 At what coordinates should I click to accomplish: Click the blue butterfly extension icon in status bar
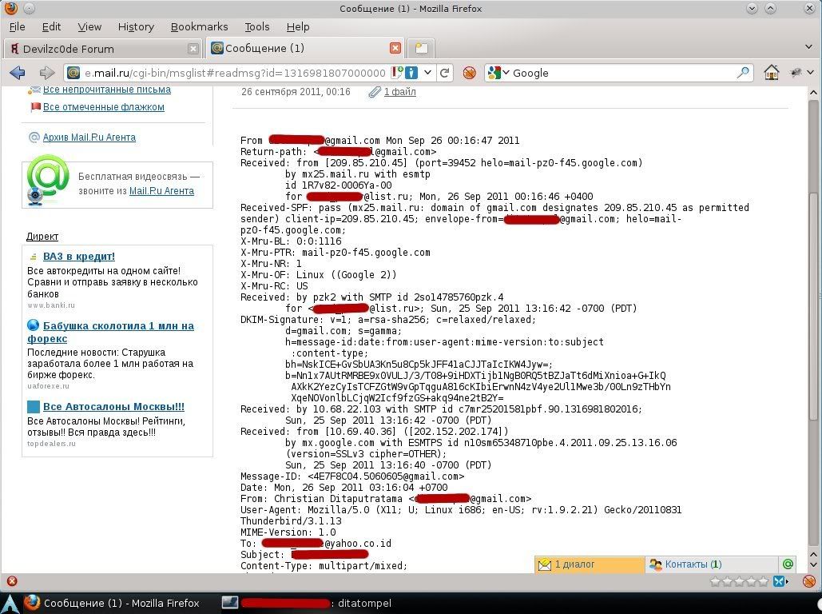coord(780,581)
